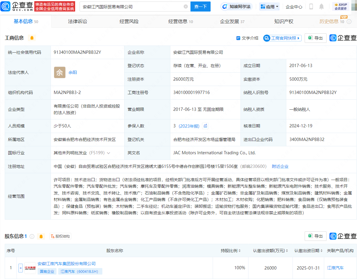Viewport: 357px width, 279px height.
Task: Click the 工商注册号 340100001997716 value
Action: (191, 93)
